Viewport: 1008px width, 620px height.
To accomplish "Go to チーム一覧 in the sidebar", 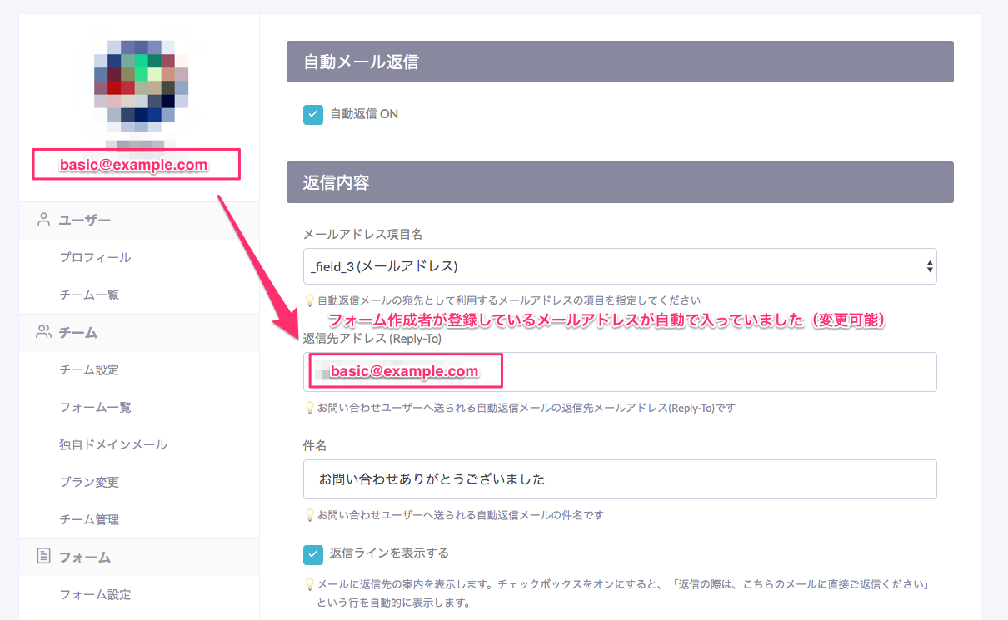I will tap(89, 295).
